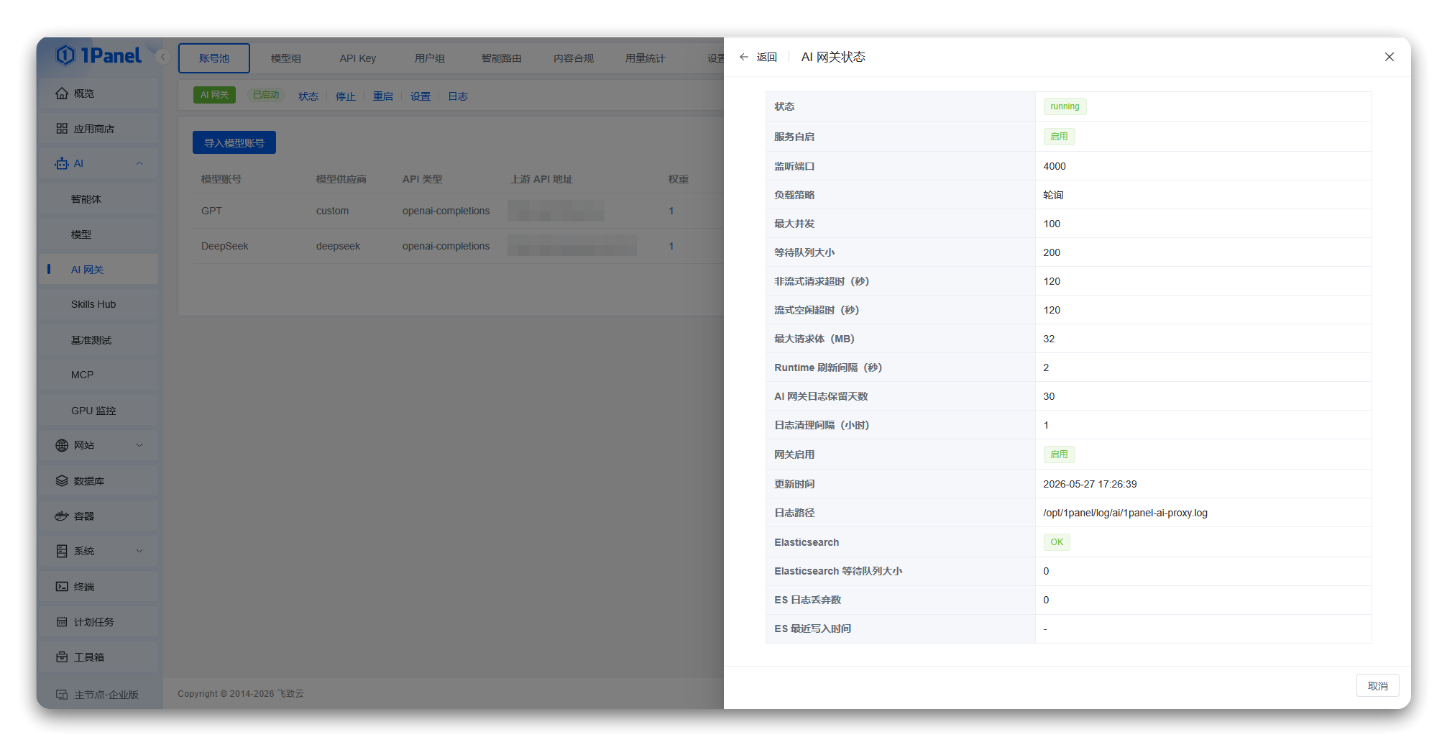
Task: Click the back arrow icon beside 返回
Action: pos(744,57)
